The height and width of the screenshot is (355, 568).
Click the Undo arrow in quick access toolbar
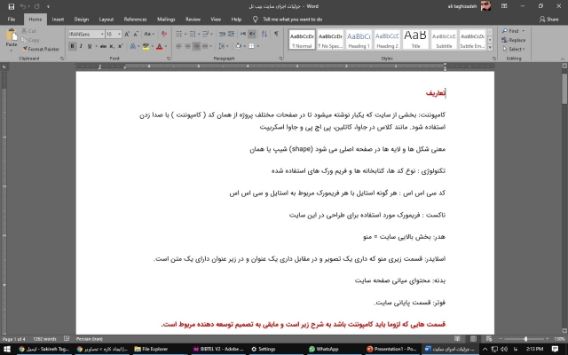[x=23, y=6]
